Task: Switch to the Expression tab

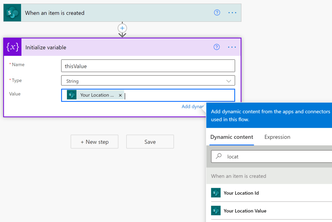Action: point(277,137)
